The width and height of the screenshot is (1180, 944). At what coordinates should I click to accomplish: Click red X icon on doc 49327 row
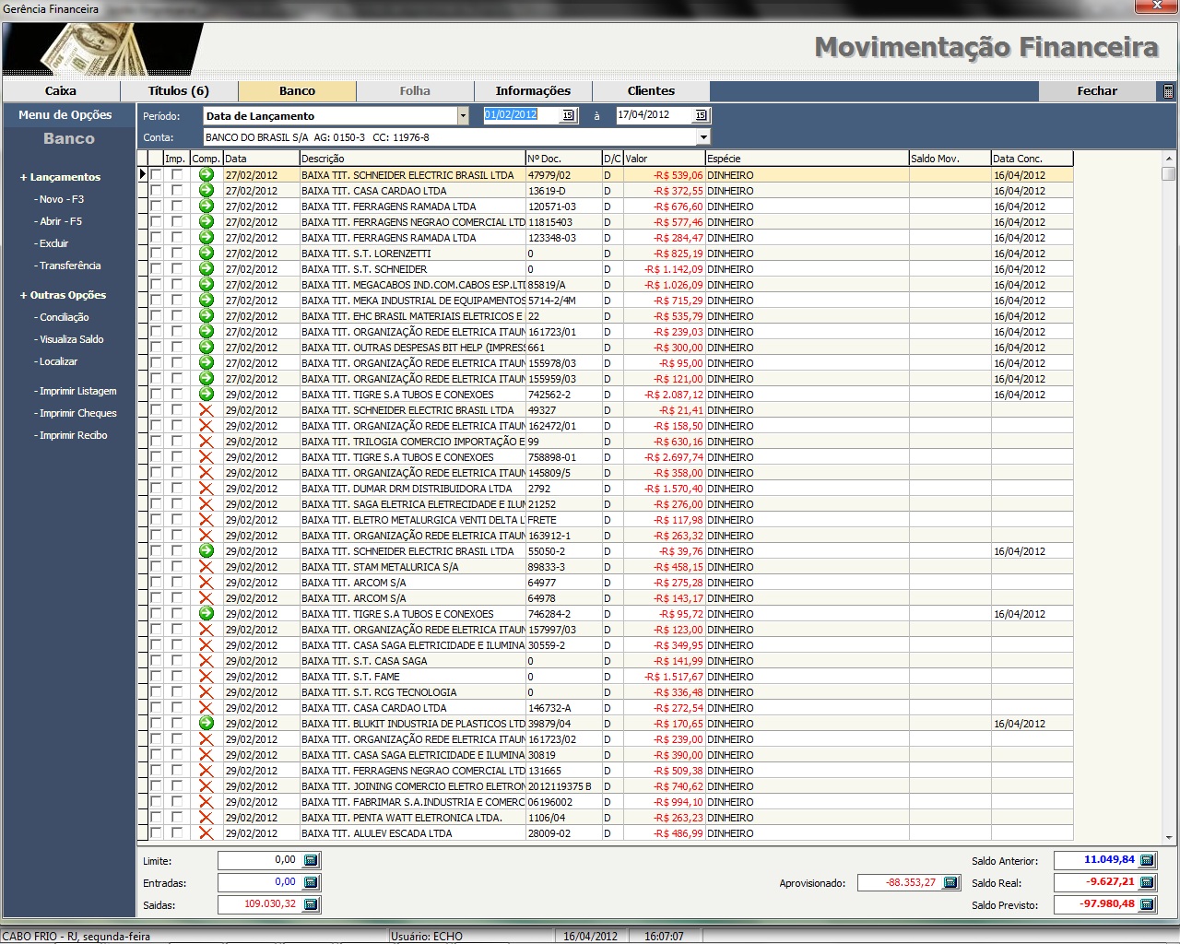(x=206, y=410)
